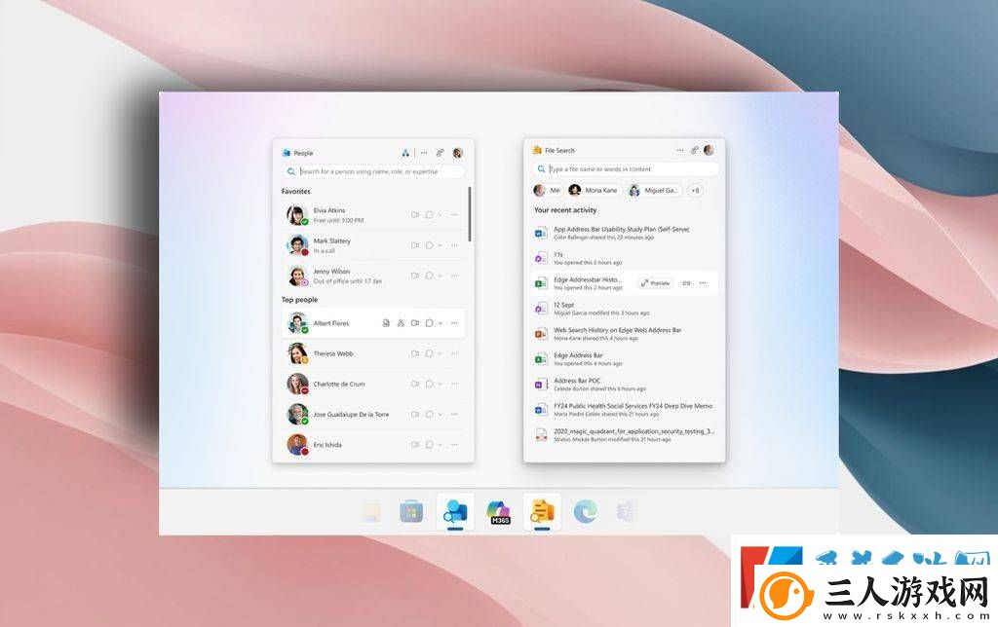Screen dimensions: 998x627
Task: Expand chat dropdown arrow for Charlotte de Crum
Action: [x=440, y=384]
